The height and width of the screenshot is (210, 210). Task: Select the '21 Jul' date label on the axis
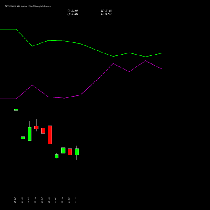pyautogui.click(x=29, y=200)
